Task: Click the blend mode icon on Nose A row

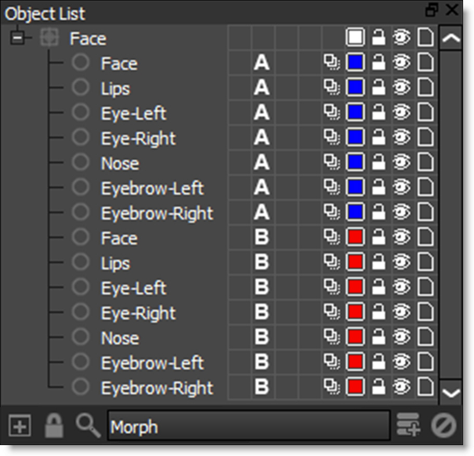Action: coord(331,163)
